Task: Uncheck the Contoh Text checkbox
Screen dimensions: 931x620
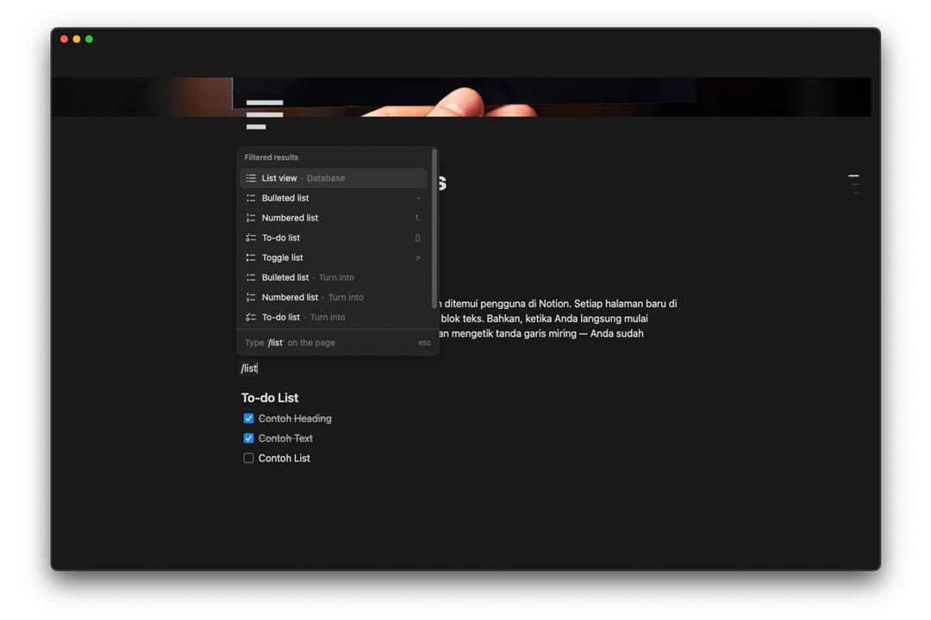Action: (248, 438)
